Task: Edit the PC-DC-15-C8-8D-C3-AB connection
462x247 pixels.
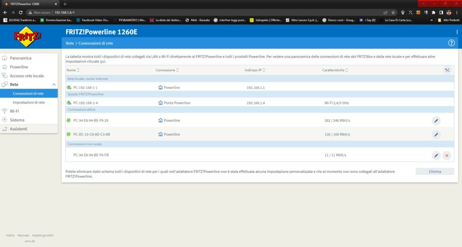Action: (436, 135)
